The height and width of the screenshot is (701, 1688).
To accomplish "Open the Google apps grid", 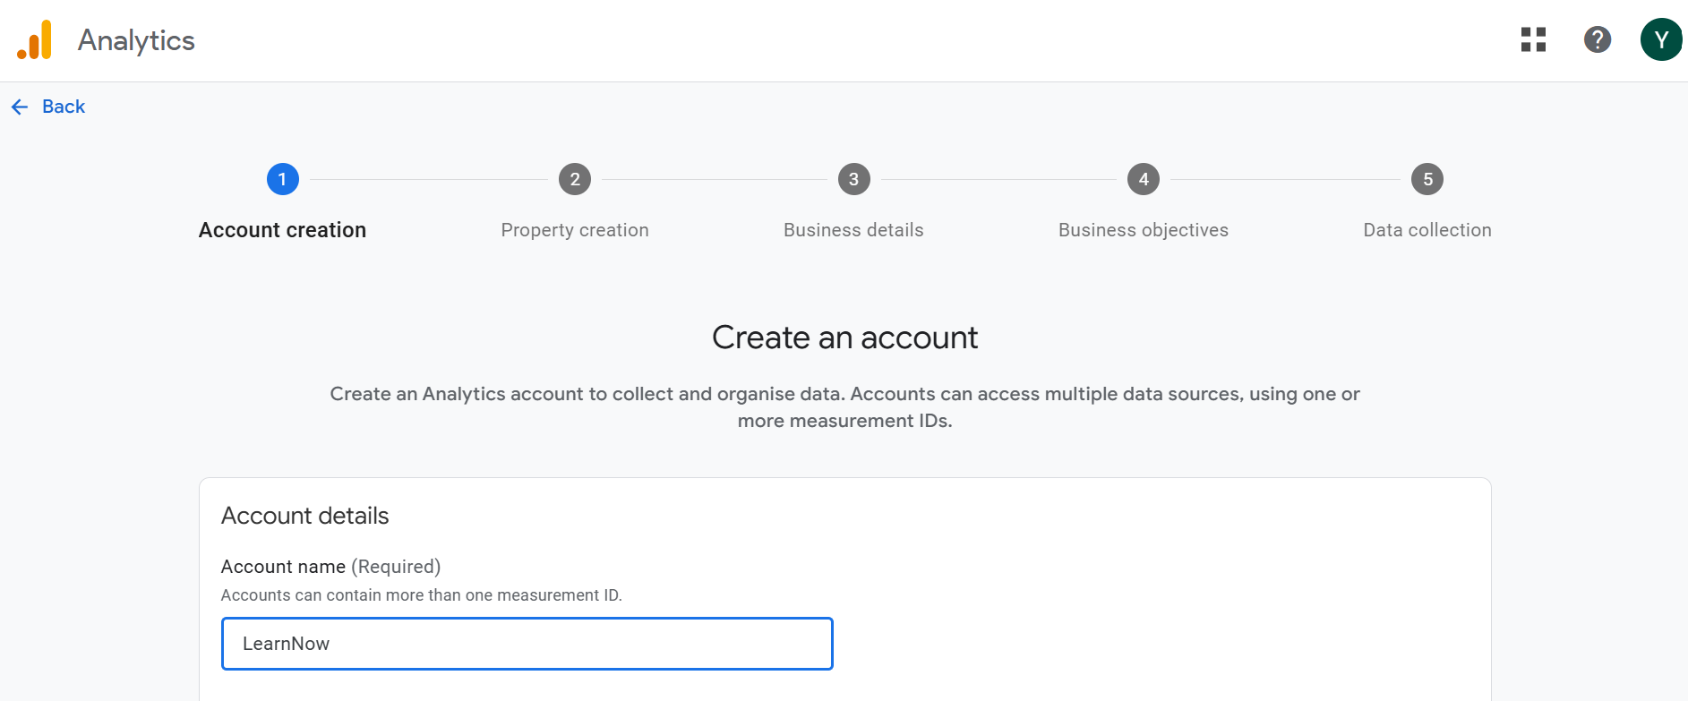I will (1533, 39).
